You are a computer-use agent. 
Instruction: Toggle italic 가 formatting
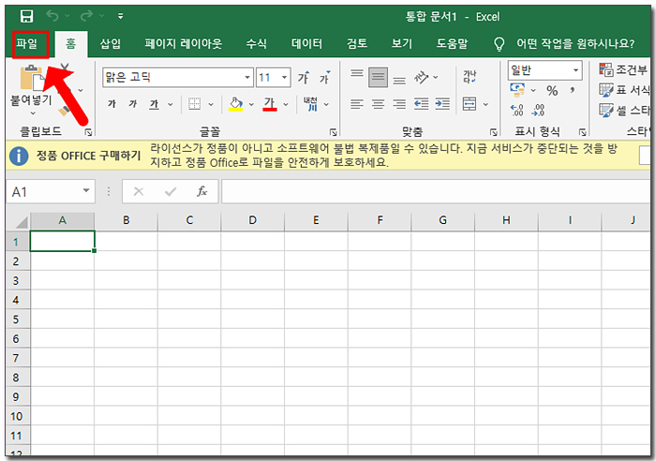[x=133, y=104]
